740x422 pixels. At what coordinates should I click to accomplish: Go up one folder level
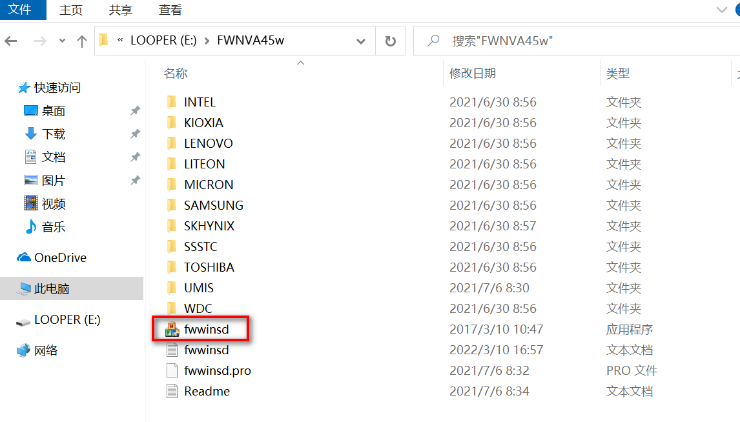(81, 41)
